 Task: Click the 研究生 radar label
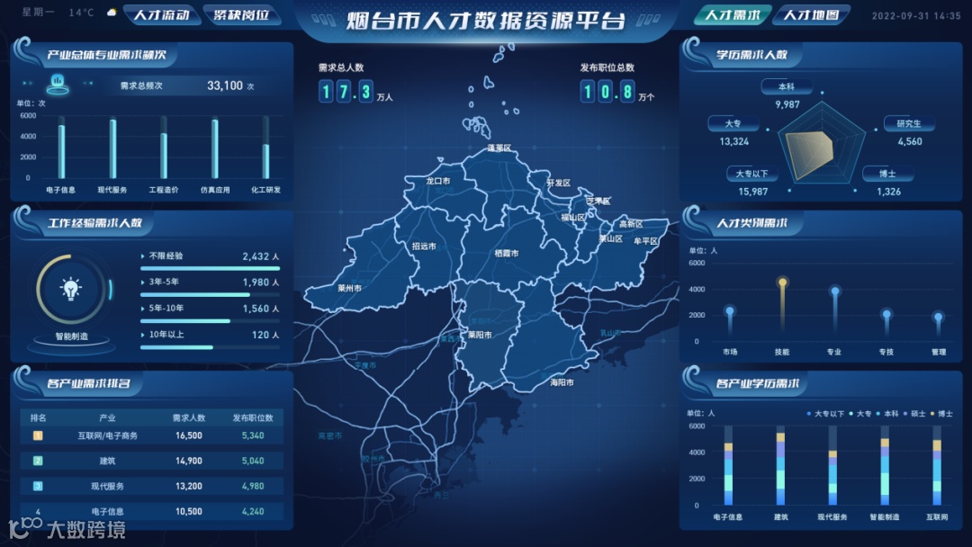[x=909, y=124]
